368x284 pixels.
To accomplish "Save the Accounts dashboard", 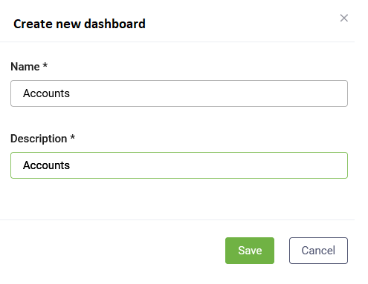I will pyautogui.click(x=250, y=251).
